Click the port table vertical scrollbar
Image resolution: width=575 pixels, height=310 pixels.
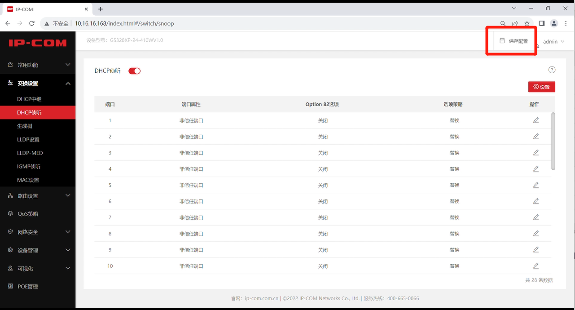point(553,141)
